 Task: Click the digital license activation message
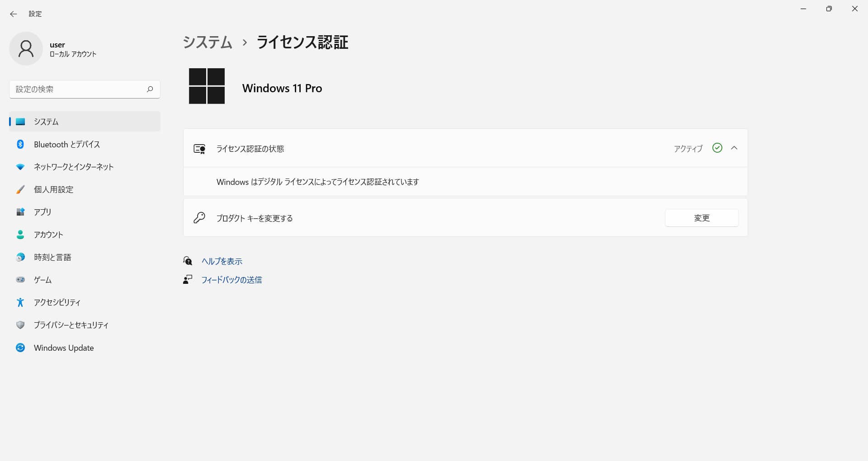point(318,182)
